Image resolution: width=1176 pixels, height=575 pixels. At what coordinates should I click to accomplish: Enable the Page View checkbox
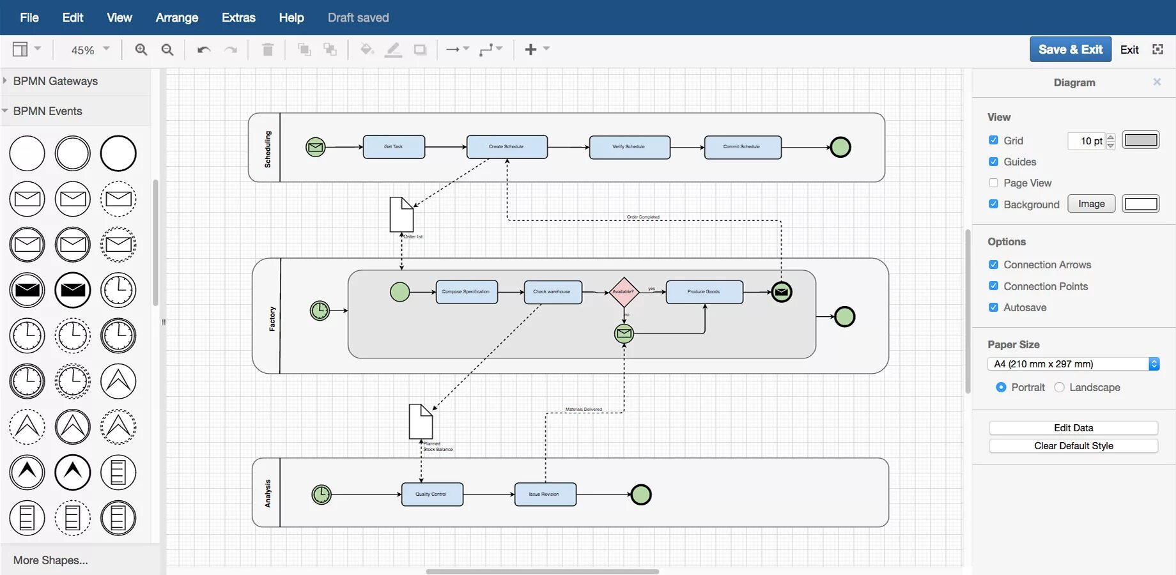pos(993,183)
